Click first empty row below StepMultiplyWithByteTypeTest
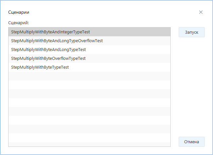Screen dimensions: 213x155 [89, 76]
